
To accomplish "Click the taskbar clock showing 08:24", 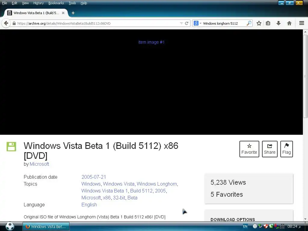I will (x=294, y=226).
